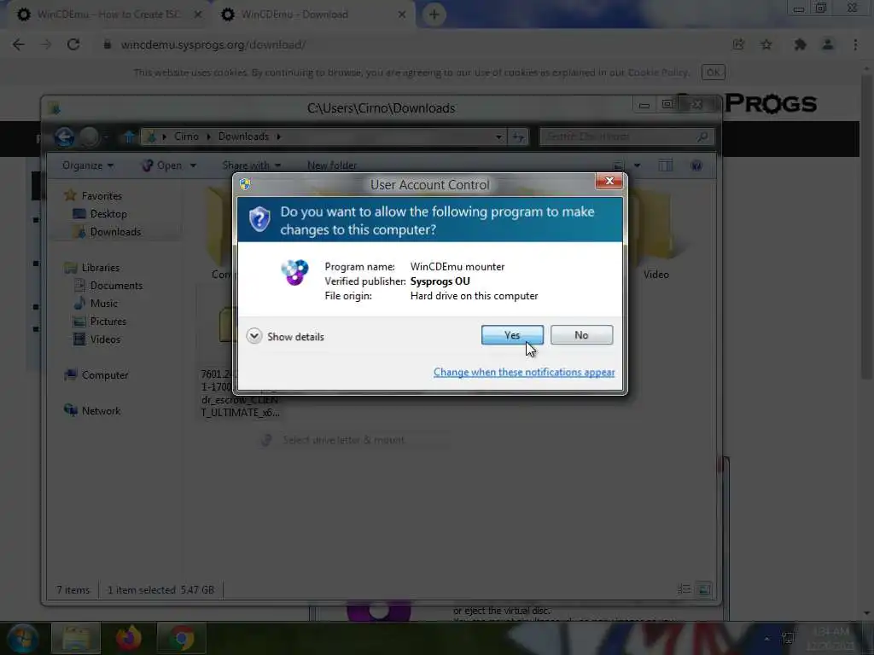Click Downloads in the Explorer address breadcrumb

point(243,136)
